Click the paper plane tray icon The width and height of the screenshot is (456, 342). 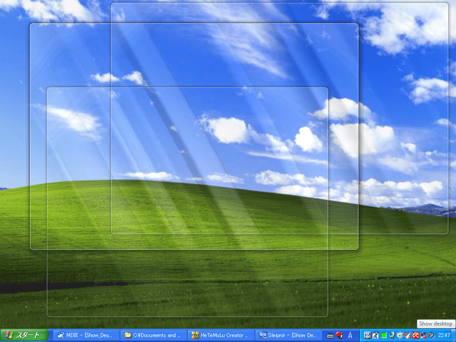point(408,335)
